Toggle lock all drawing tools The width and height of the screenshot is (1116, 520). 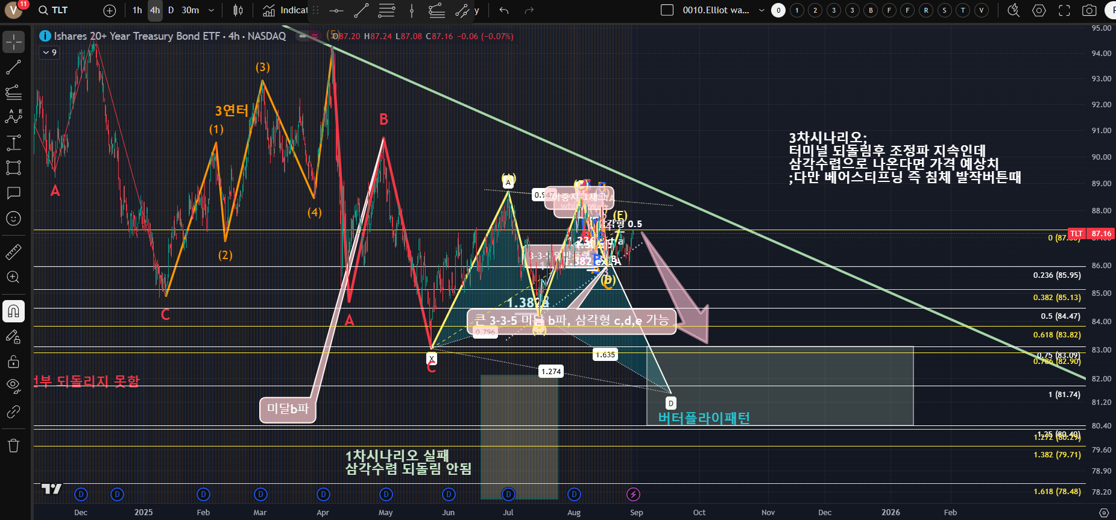(13, 362)
